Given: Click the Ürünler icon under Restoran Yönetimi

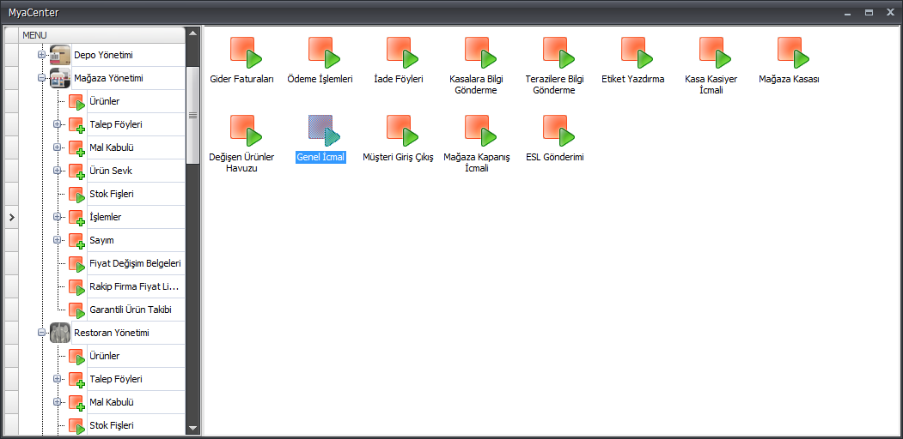Looking at the screenshot, I should [76, 357].
